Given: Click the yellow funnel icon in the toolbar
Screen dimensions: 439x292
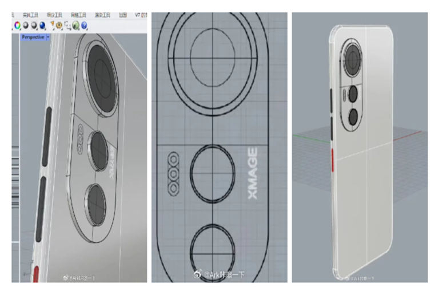Looking at the screenshot, I should click(52, 25).
